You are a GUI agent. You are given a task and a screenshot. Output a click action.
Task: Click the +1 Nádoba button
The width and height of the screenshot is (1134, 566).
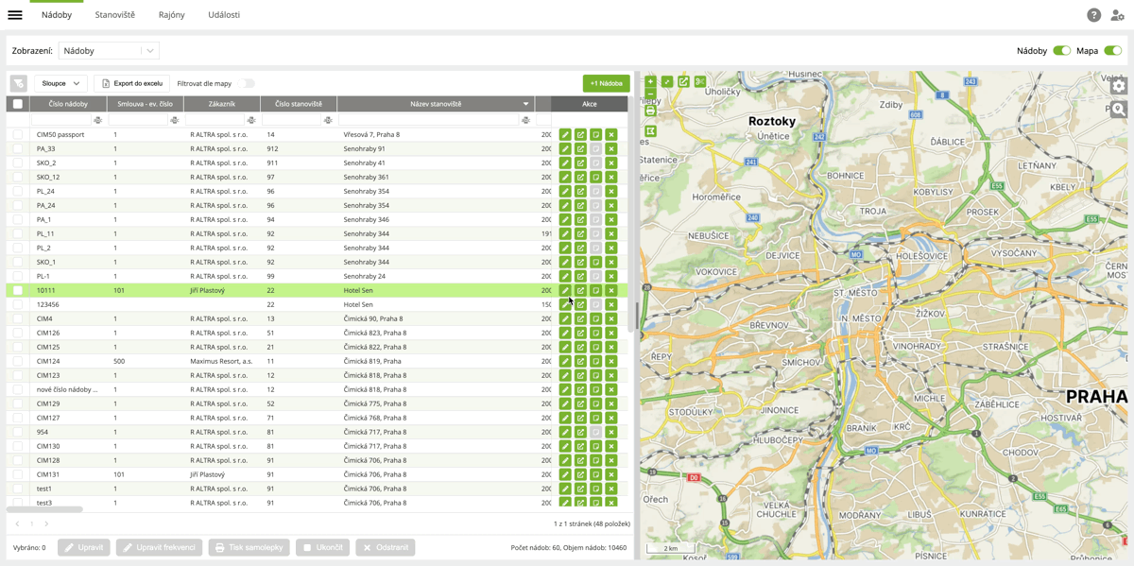606,84
